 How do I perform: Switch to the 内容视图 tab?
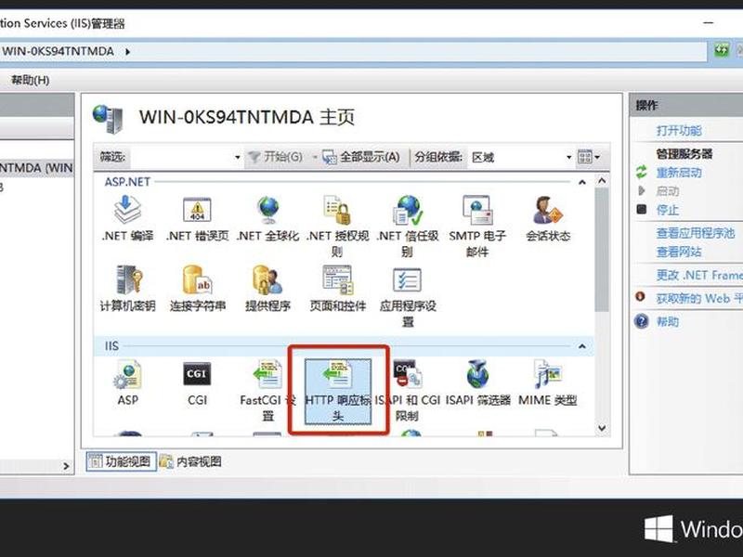(x=190, y=461)
